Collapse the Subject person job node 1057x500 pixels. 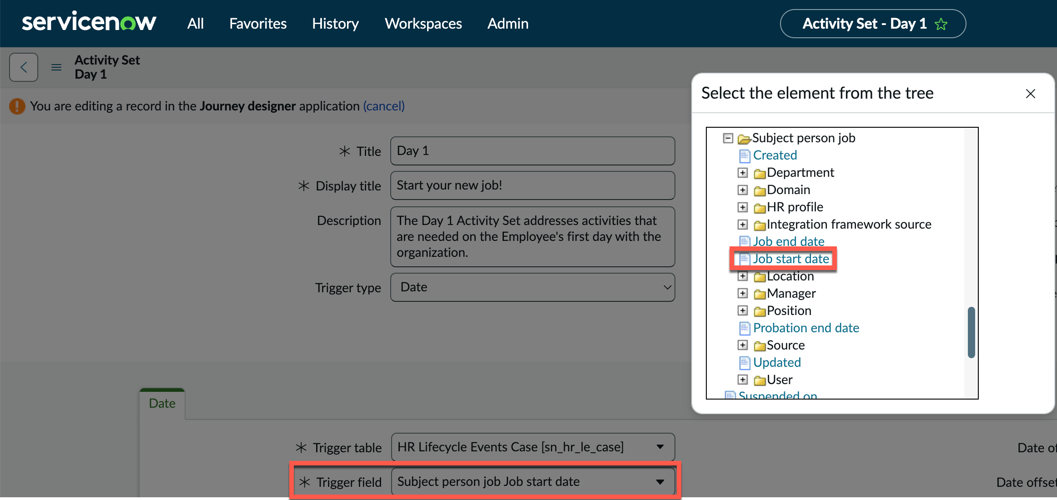click(728, 138)
